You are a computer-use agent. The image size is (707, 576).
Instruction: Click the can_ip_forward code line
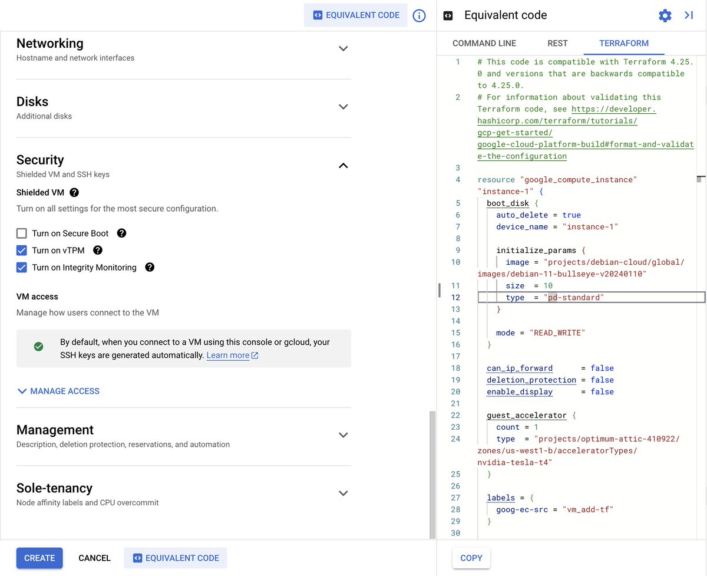coord(550,368)
